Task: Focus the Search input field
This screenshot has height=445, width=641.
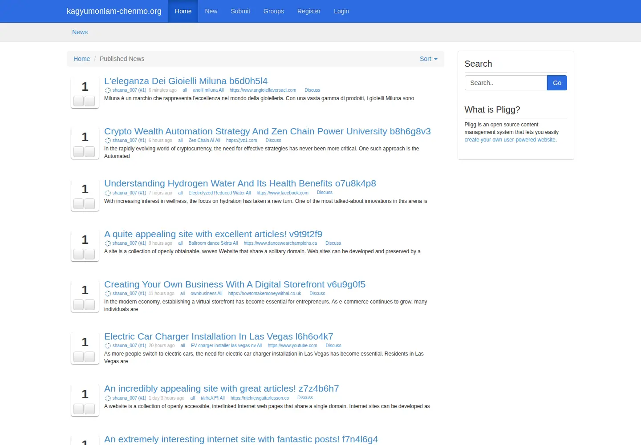Action: (x=506, y=83)
